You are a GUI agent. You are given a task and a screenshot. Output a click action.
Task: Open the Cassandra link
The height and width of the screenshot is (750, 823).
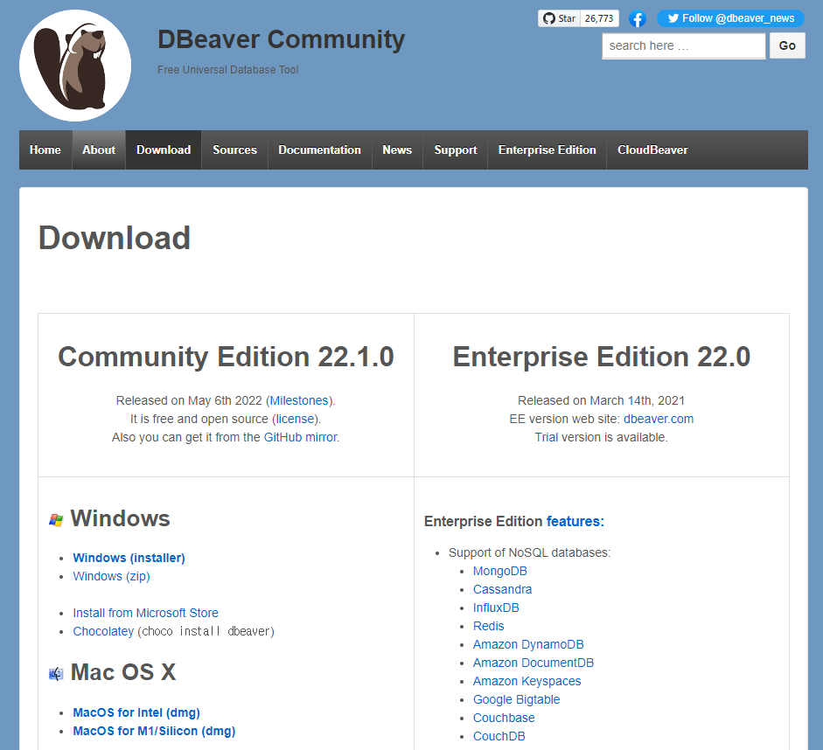tap(502, 589)
